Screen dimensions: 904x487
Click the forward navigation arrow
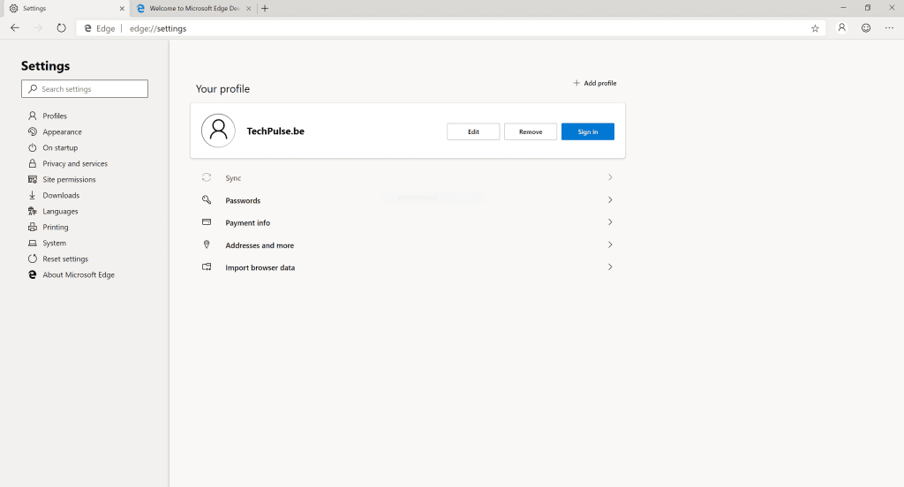click(x=38, y=28)
